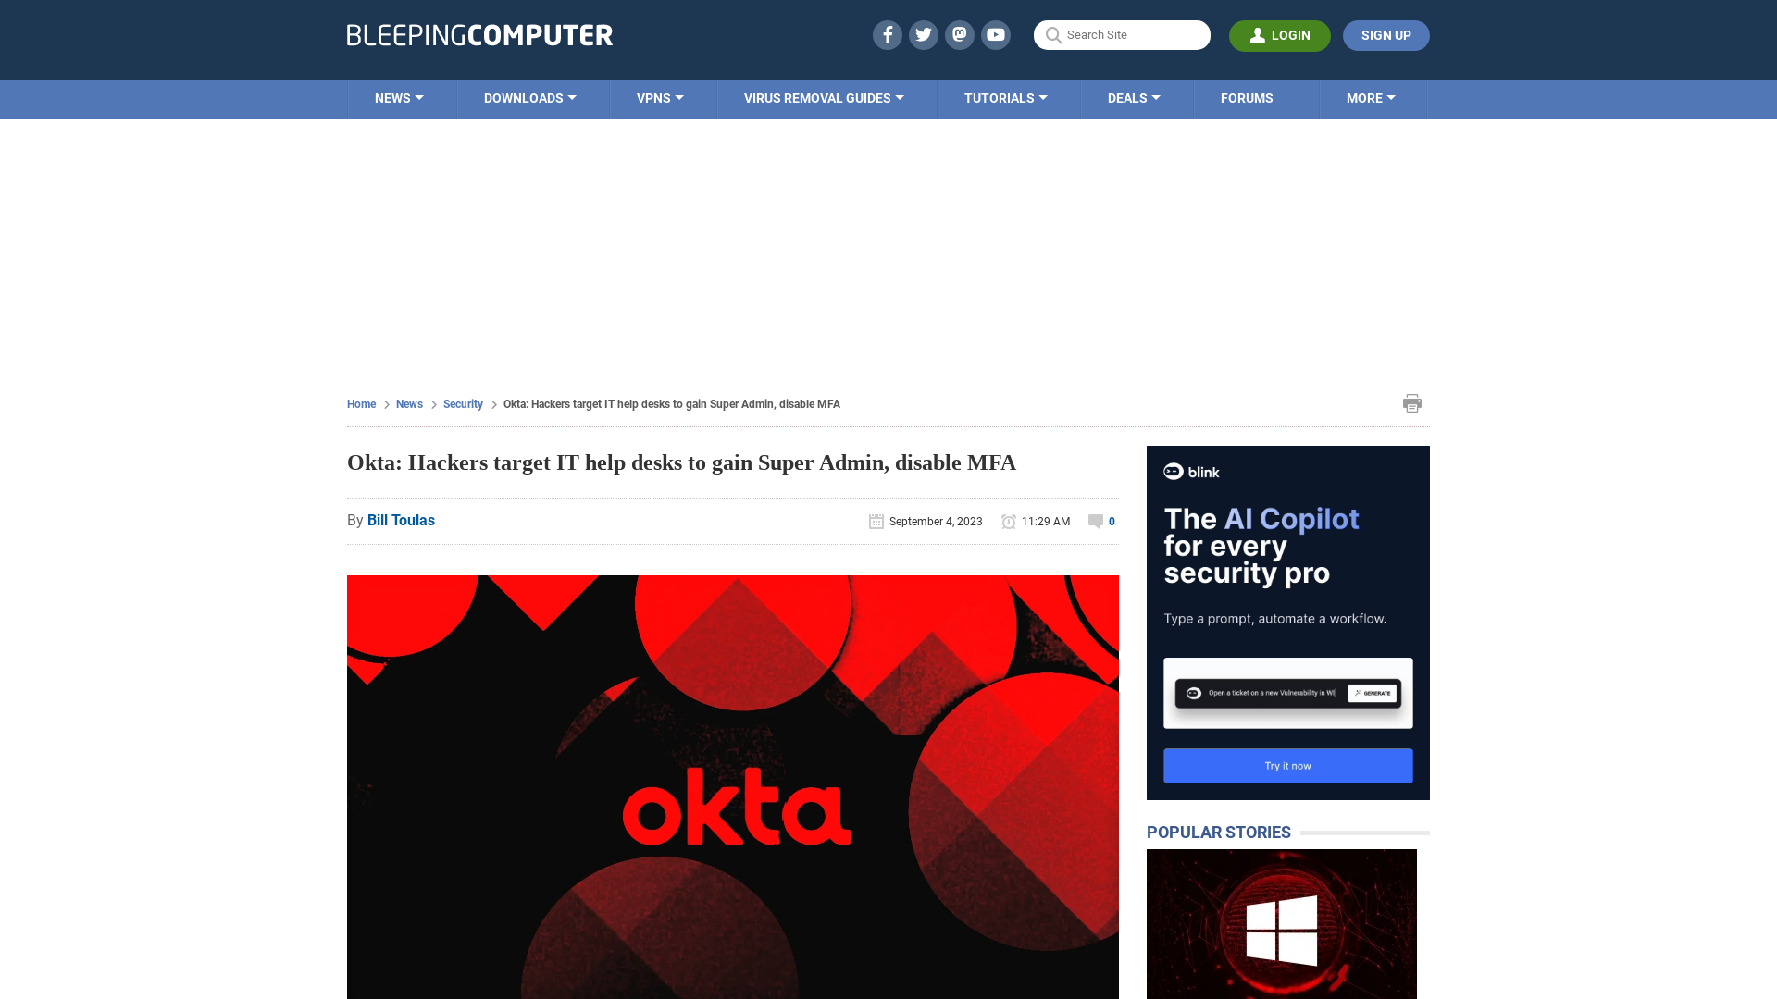
Task: Click the BleepingComputer home logo
Action: 479,34
